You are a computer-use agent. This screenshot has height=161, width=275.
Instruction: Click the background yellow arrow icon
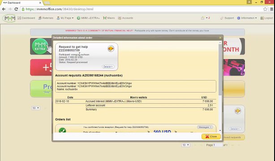coord(238,111)
